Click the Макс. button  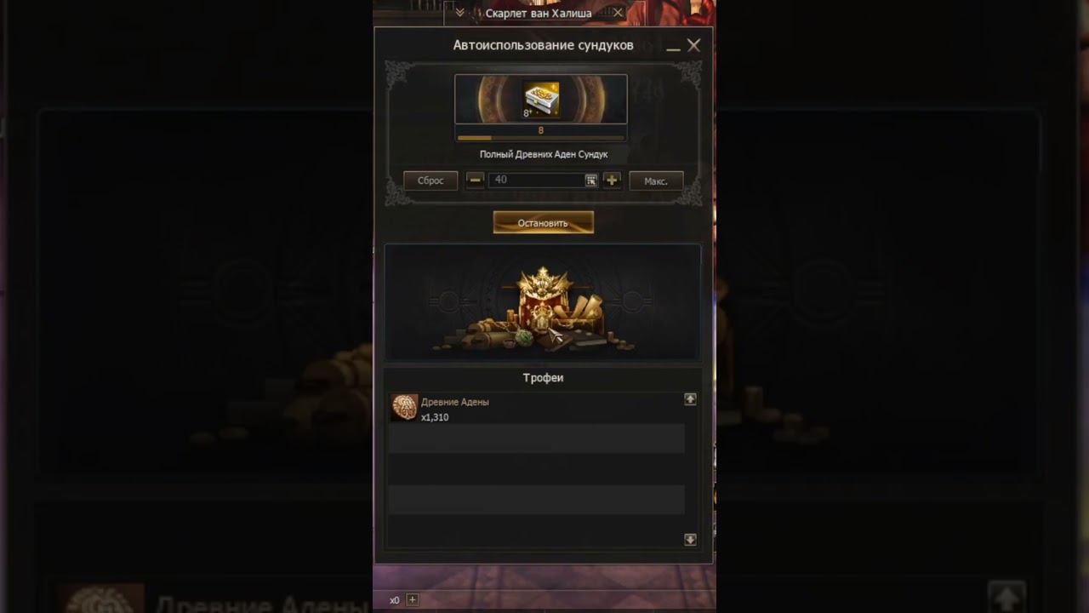click(x=656, y=180)
